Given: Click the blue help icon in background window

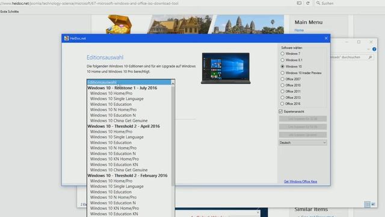Looking at the screenshot, I should pos(374,49).
